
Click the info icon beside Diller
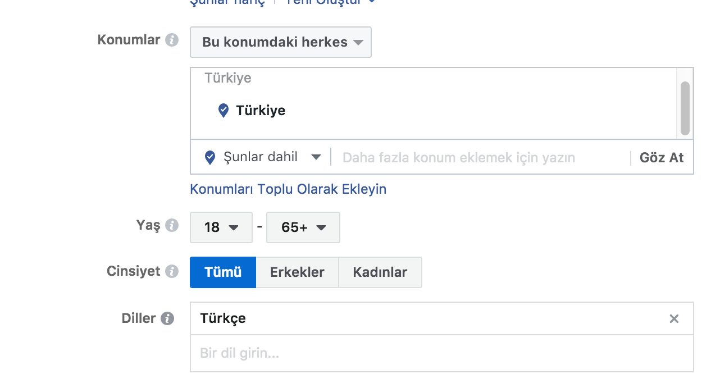pyautogui.click(x=167, y=318)
